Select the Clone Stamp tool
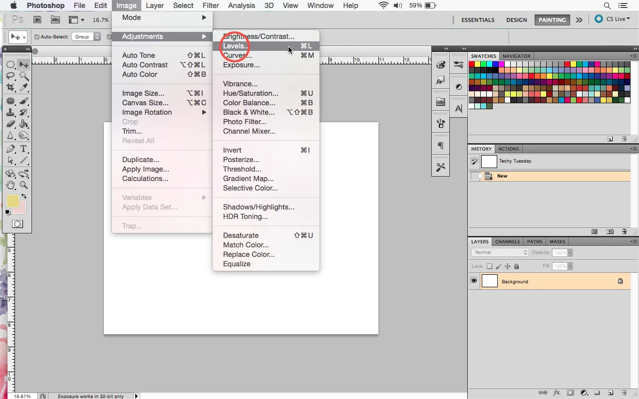The width and height of the screenshot is (639, 399). coord(10,113)
